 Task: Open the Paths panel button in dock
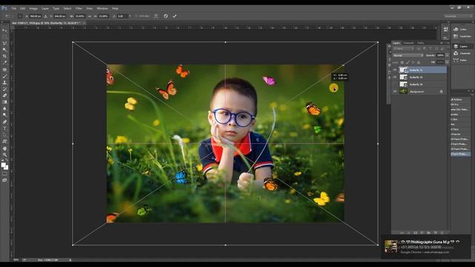pyautogui.click(x=461, y=60)
